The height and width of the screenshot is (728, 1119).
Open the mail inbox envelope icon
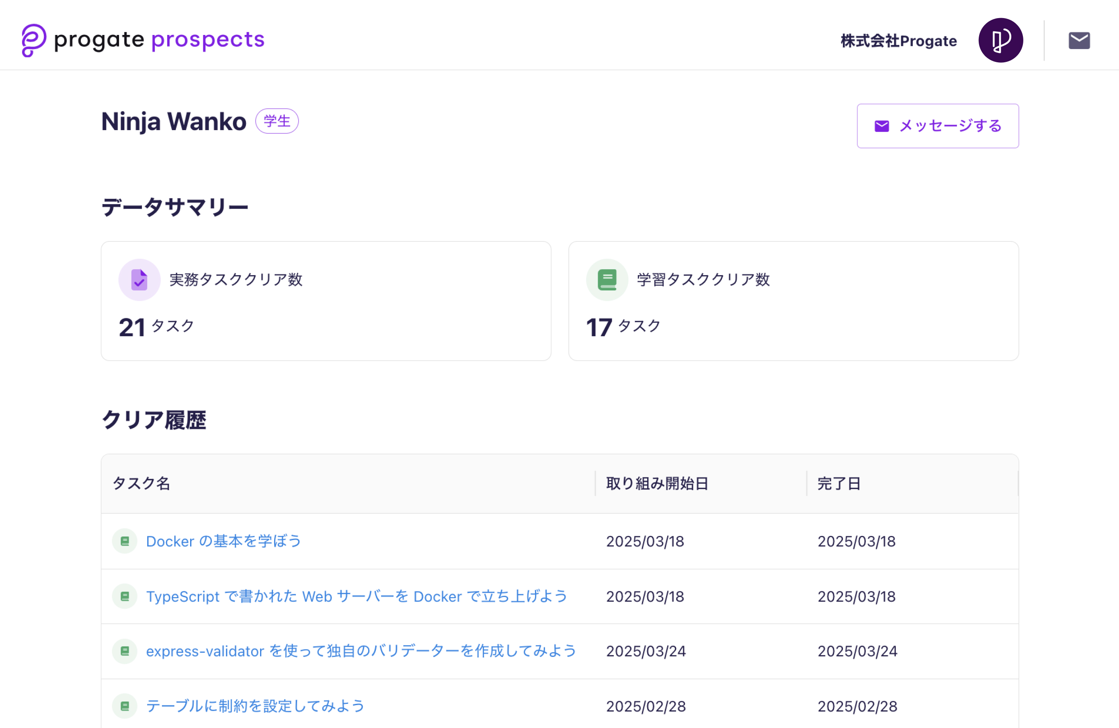point(1079,41)
